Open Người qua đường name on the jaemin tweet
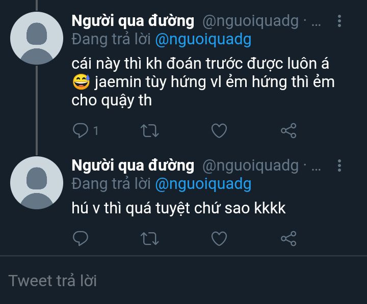The width and height of the screenshot is (367, 304). tap(133, 21)
